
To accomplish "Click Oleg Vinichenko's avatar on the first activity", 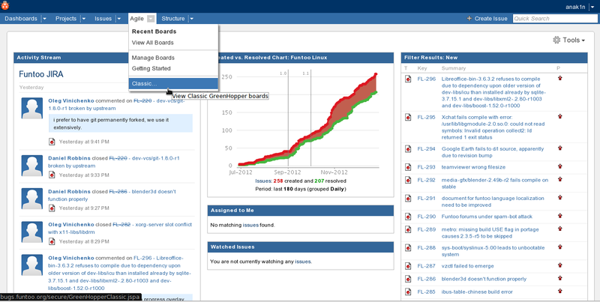I will 31,110.
